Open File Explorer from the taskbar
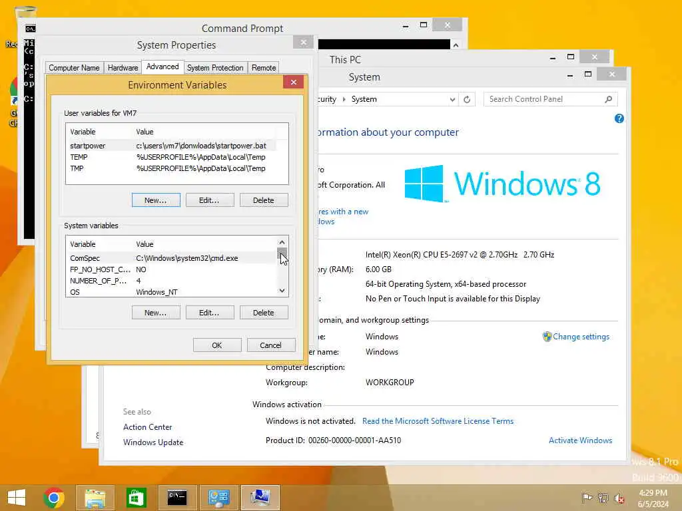Image resolution: width=682 pixels, height=511 pixels. (95, 498)
